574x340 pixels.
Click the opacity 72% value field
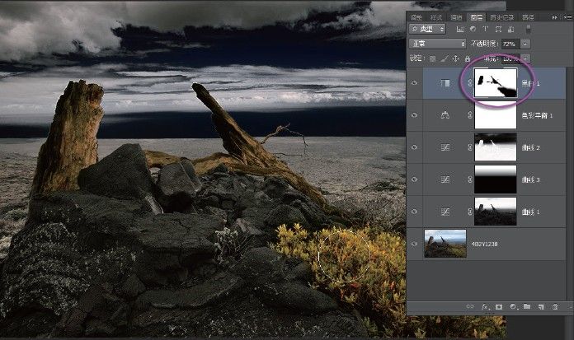(x=510, y=44)
